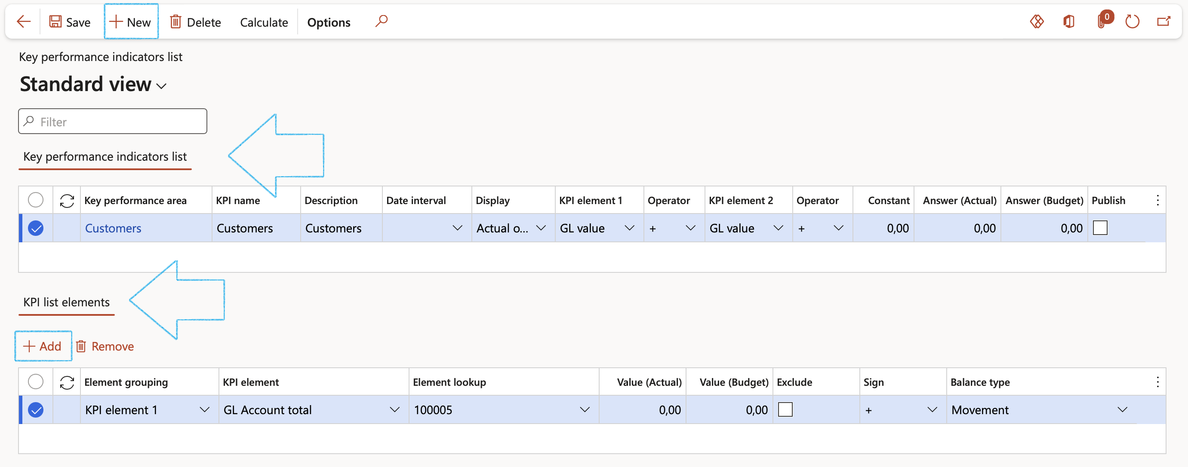The image size is (1188, 467).
Task: Select the Key performance indicators list tab
Action: pos(105,156)
